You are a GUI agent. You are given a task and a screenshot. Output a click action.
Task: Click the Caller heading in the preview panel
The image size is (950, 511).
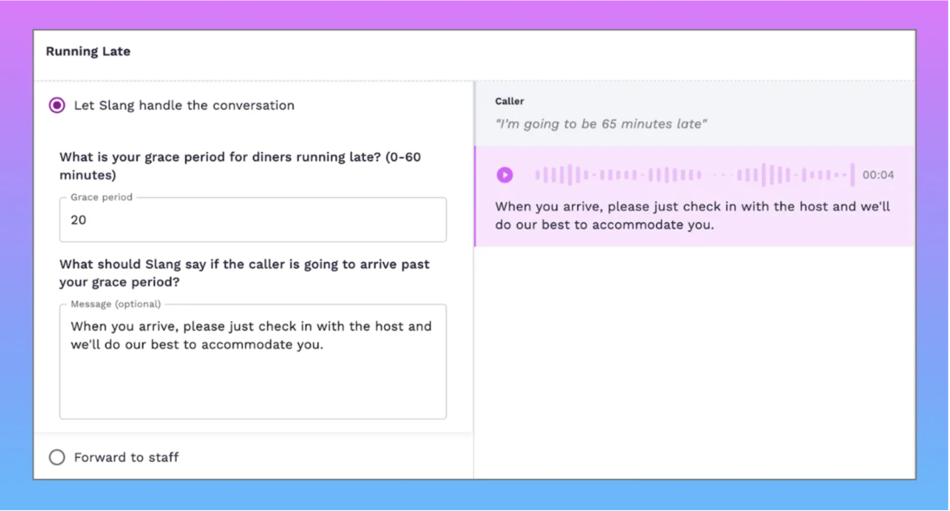pos(509,101)
